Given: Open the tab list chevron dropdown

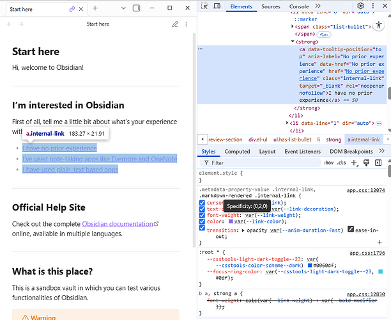Looking at the screenshot, I should 123,8.
